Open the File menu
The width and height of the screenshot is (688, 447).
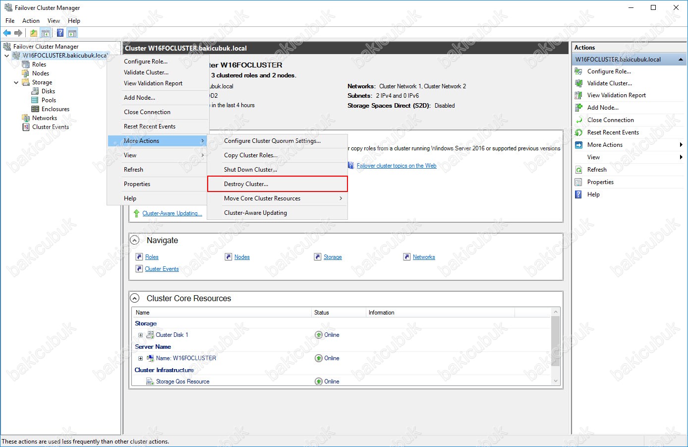coord(10,21)
